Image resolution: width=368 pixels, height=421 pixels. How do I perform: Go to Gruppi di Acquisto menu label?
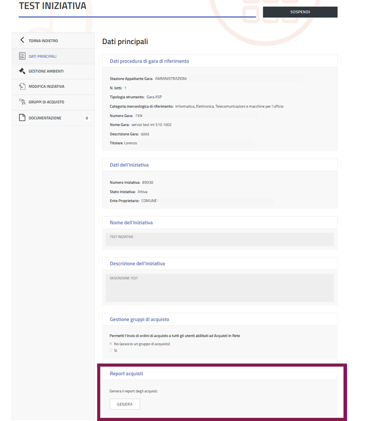tap(46, 102)
